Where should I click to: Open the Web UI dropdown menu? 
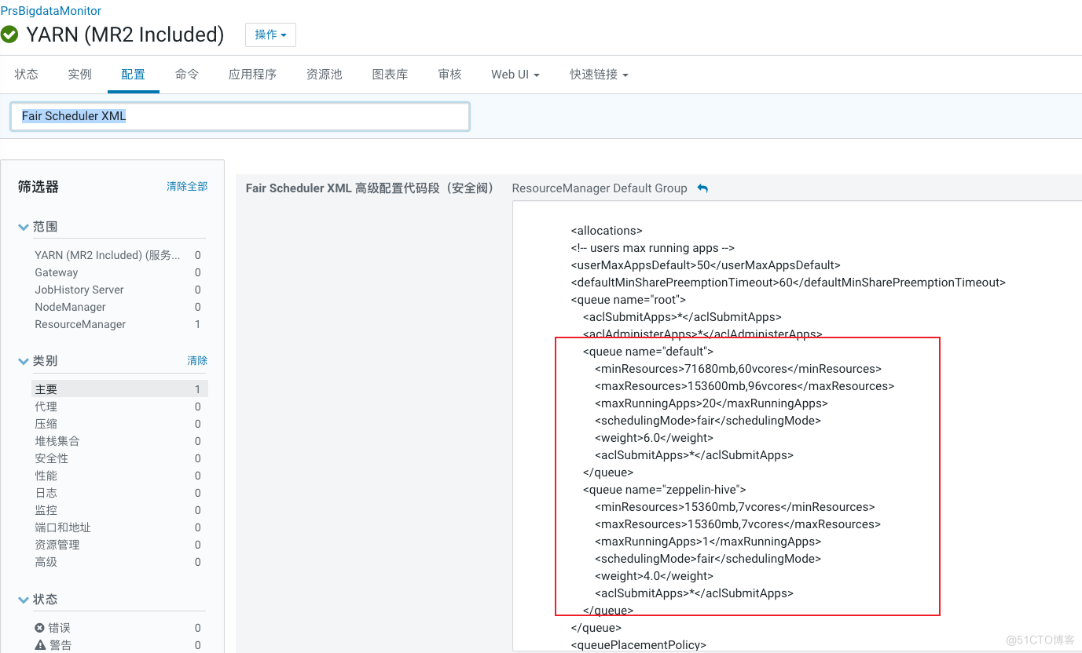click(515, 74)
